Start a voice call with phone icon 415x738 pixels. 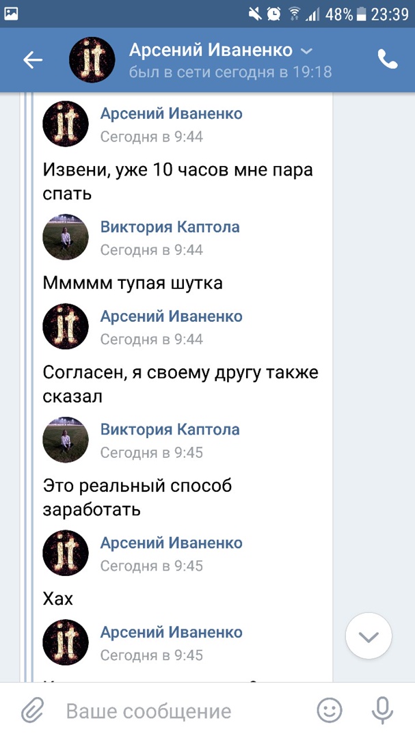(388, 60)
